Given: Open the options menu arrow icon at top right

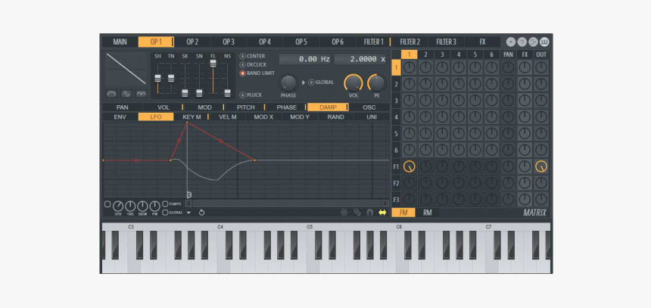Looking at the screenshot, I should (511, 42).
